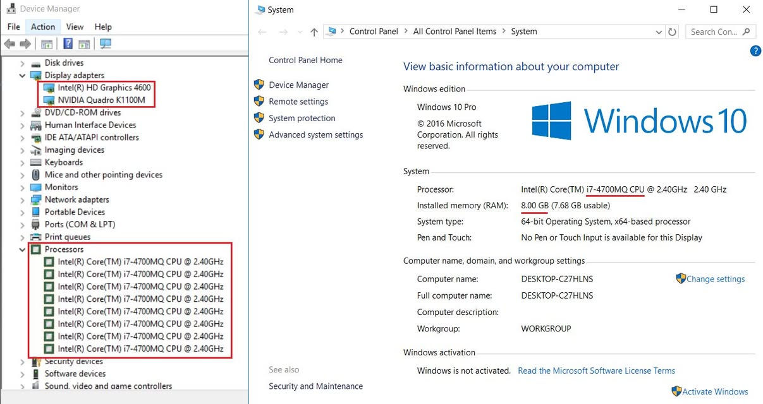Open the blue help icon in System window

tap(755, 51)
